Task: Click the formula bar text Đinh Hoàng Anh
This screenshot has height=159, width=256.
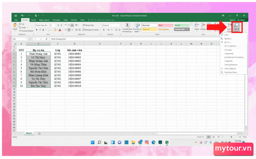Action: pos(59,39)
